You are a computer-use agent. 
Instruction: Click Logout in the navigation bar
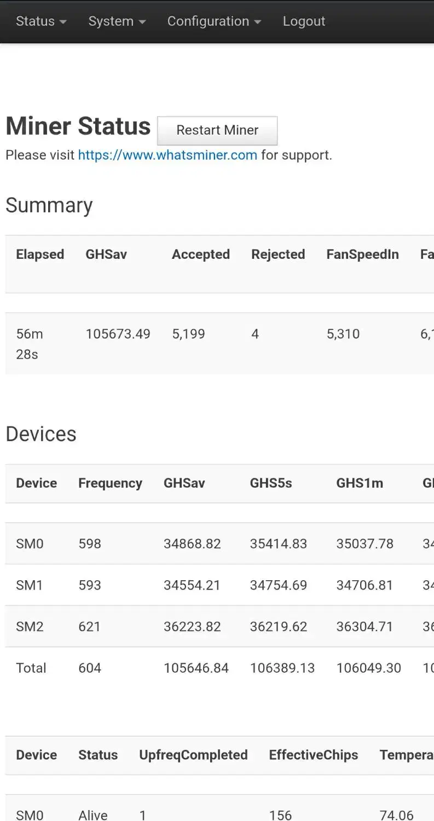pos(304,21)
